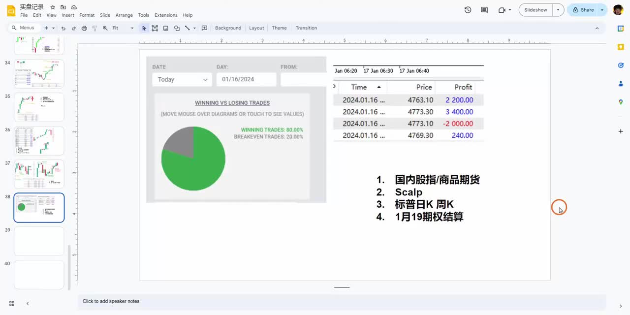Activate the Paint format roller
The image size is (630, 315).
94,28
